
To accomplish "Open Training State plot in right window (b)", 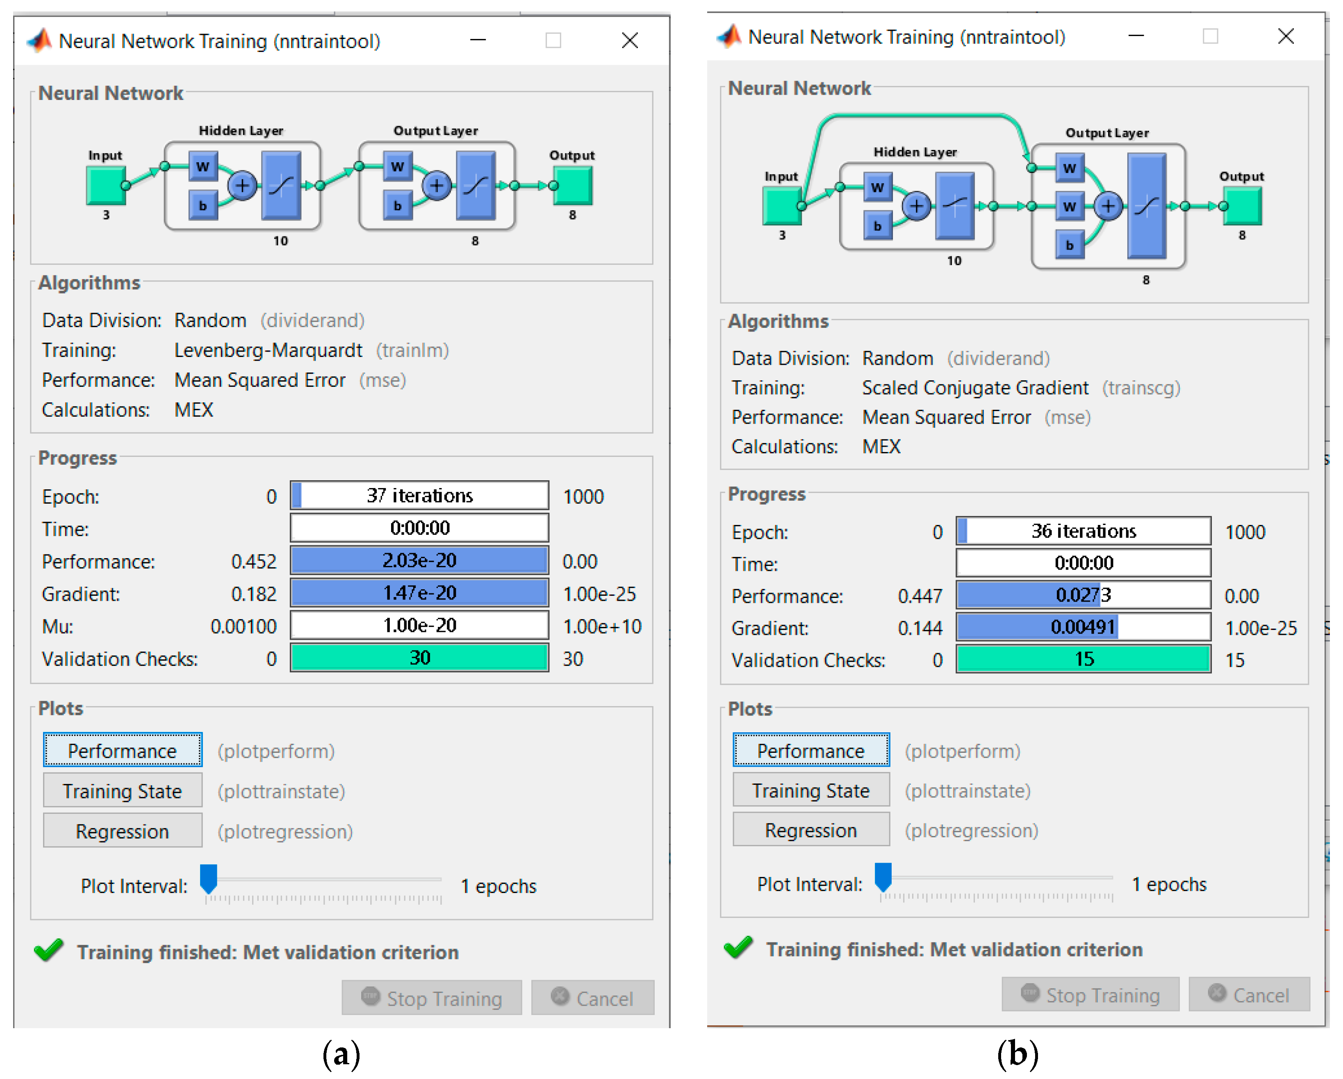I will pyautogui.click(x=811, y=790).
